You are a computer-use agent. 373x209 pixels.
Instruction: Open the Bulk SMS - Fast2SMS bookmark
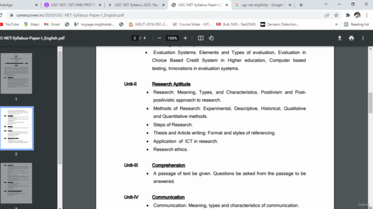[236, 24]
